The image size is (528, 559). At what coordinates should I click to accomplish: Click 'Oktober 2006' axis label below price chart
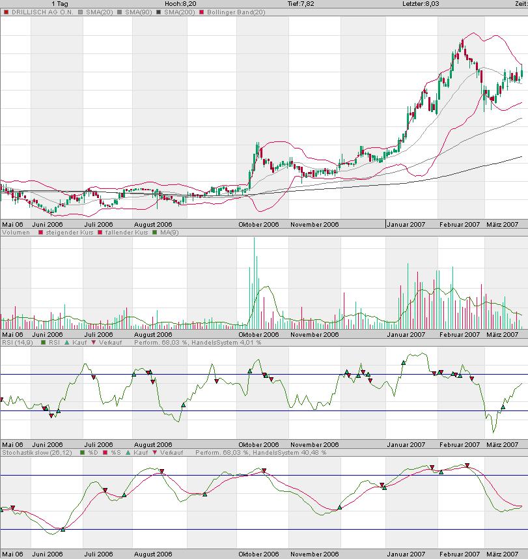pos(258,225)
